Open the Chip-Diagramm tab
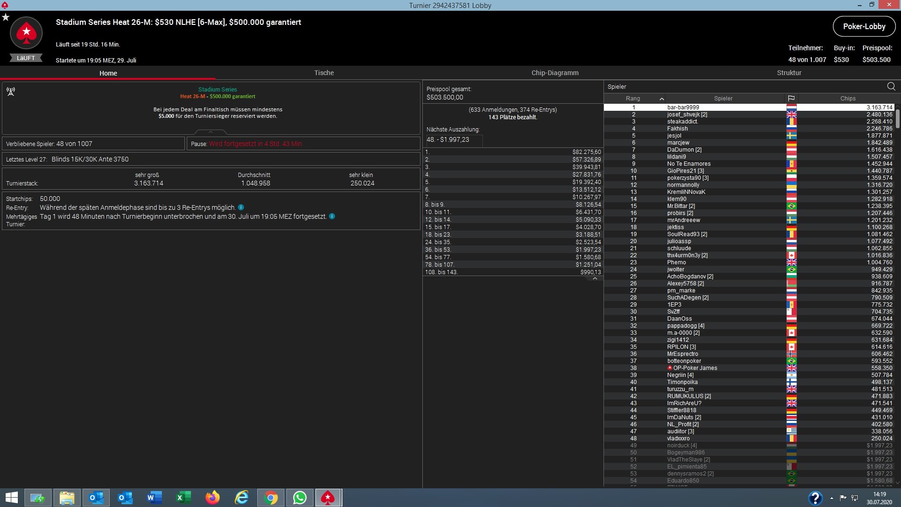901x507 pixels. pyautogui.click(x=555, y=73)
